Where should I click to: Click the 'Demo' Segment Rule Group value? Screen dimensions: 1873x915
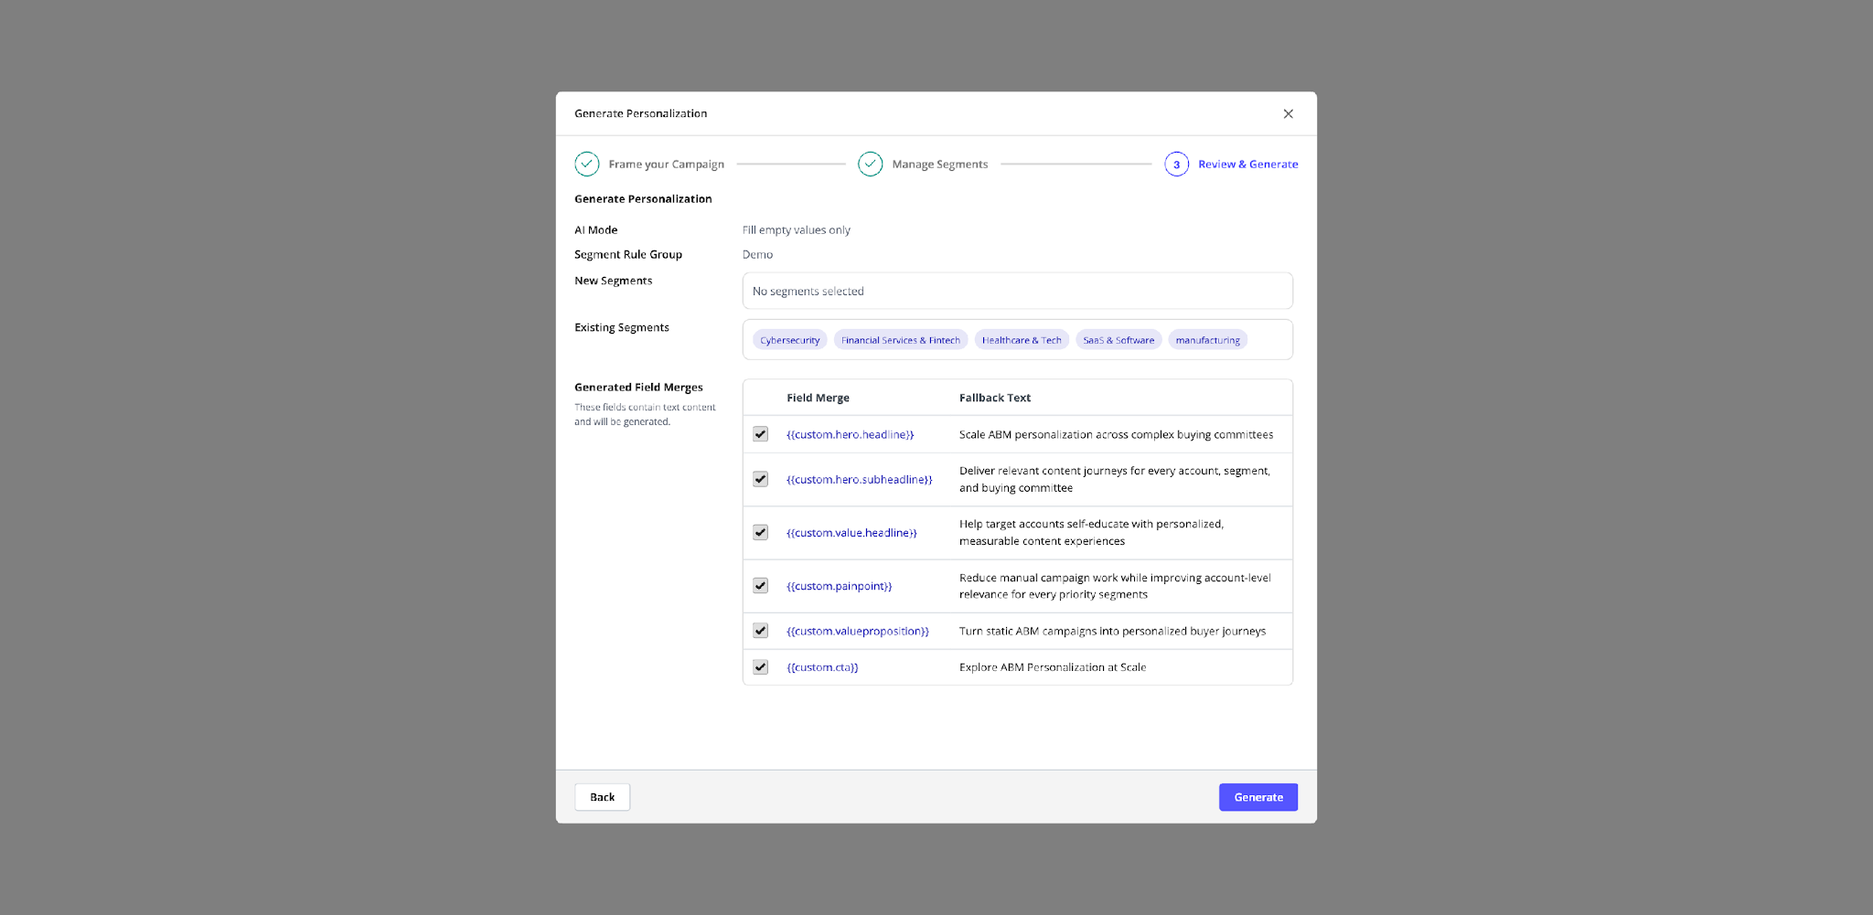coord(757,255)
